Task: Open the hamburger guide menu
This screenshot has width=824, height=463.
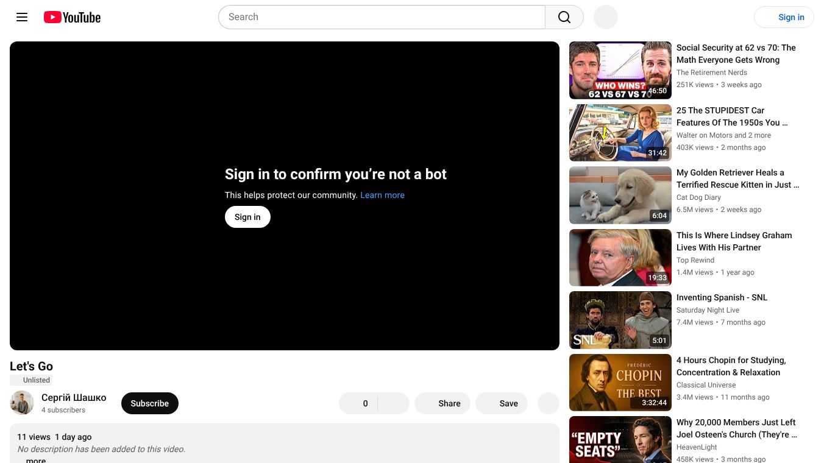Action: 22,17
